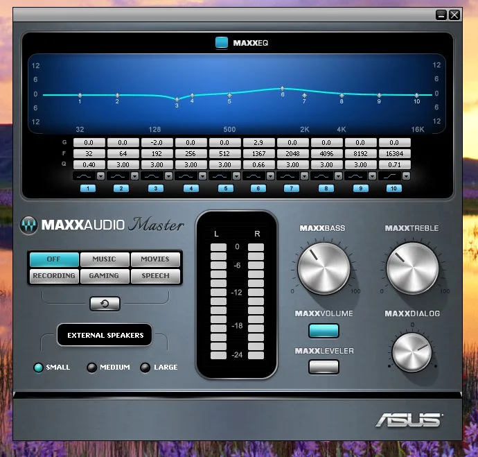Open band 8 filter type dropdown
Viewport: 478px width, 457px height.
coord(338,175)
